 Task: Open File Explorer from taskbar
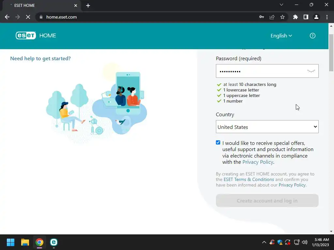point(25,242)
